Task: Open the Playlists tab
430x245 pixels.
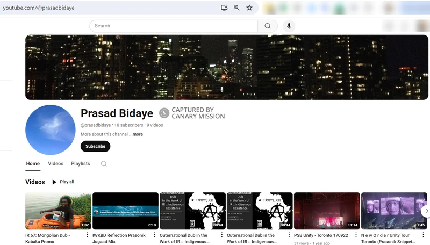Action: tap(80, 164)
